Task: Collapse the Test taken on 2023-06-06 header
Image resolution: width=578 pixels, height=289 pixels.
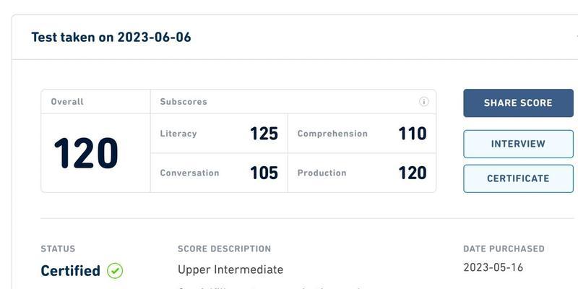Action: pos(295,38)
